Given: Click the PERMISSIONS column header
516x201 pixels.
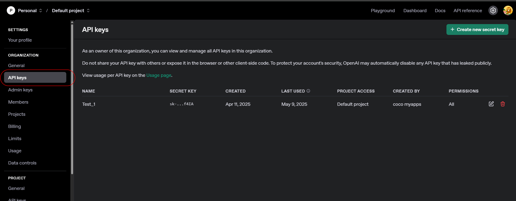Looking at the screenshot, I should tap(464, 91).
